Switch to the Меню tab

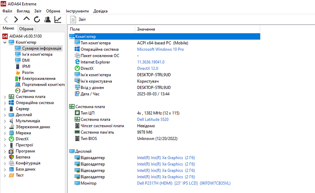coord(8,28)
